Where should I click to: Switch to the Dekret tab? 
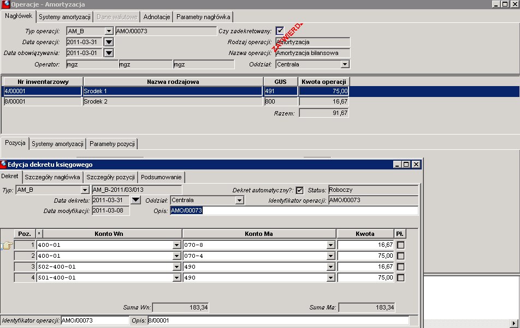(10, 176)
